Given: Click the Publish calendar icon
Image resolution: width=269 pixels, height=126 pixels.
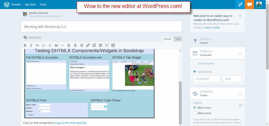Looking at the screenshot, I should (195, 53).
